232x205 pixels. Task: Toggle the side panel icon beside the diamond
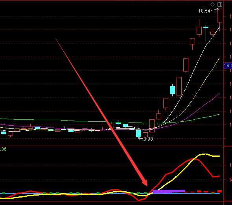pos(220,5)
